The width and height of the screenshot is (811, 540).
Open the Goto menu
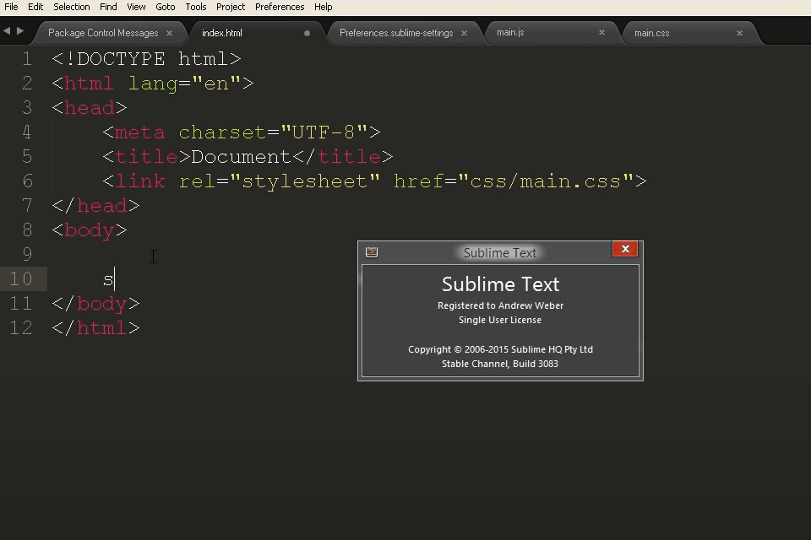166,7
